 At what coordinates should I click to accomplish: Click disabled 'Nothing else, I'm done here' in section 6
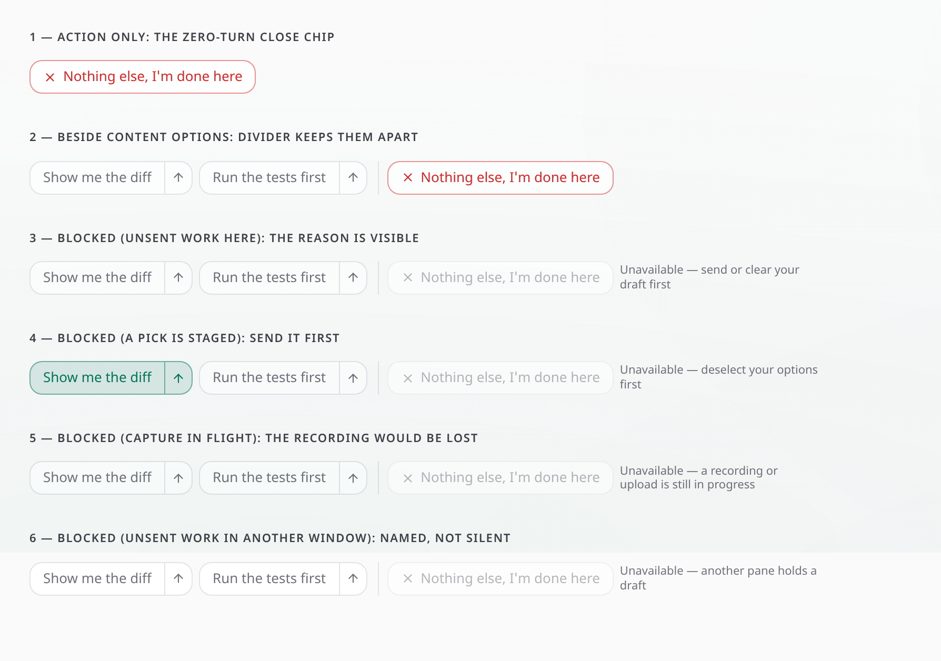[500, 579]
